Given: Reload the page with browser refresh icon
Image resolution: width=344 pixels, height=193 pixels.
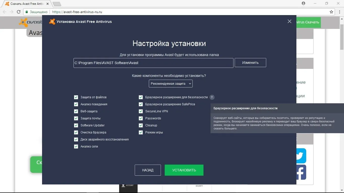Looking at the screenshot, I should tap(19, 12).
